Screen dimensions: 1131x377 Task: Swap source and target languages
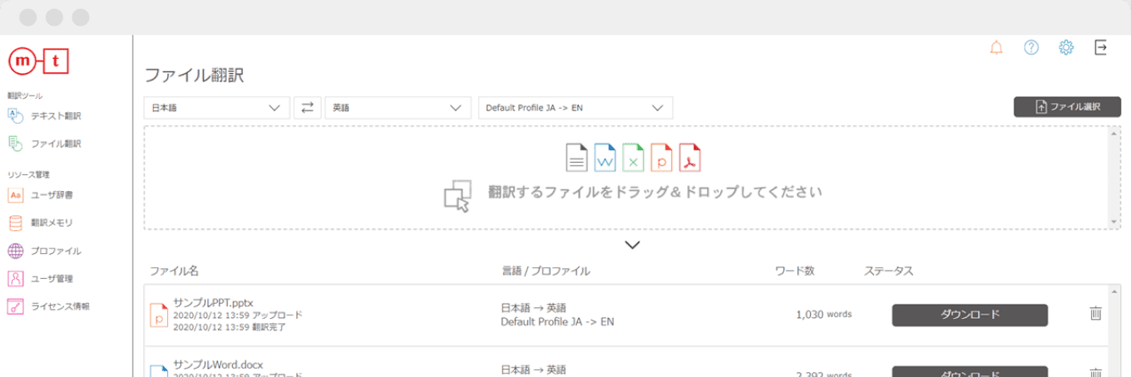tap(308, 108)
